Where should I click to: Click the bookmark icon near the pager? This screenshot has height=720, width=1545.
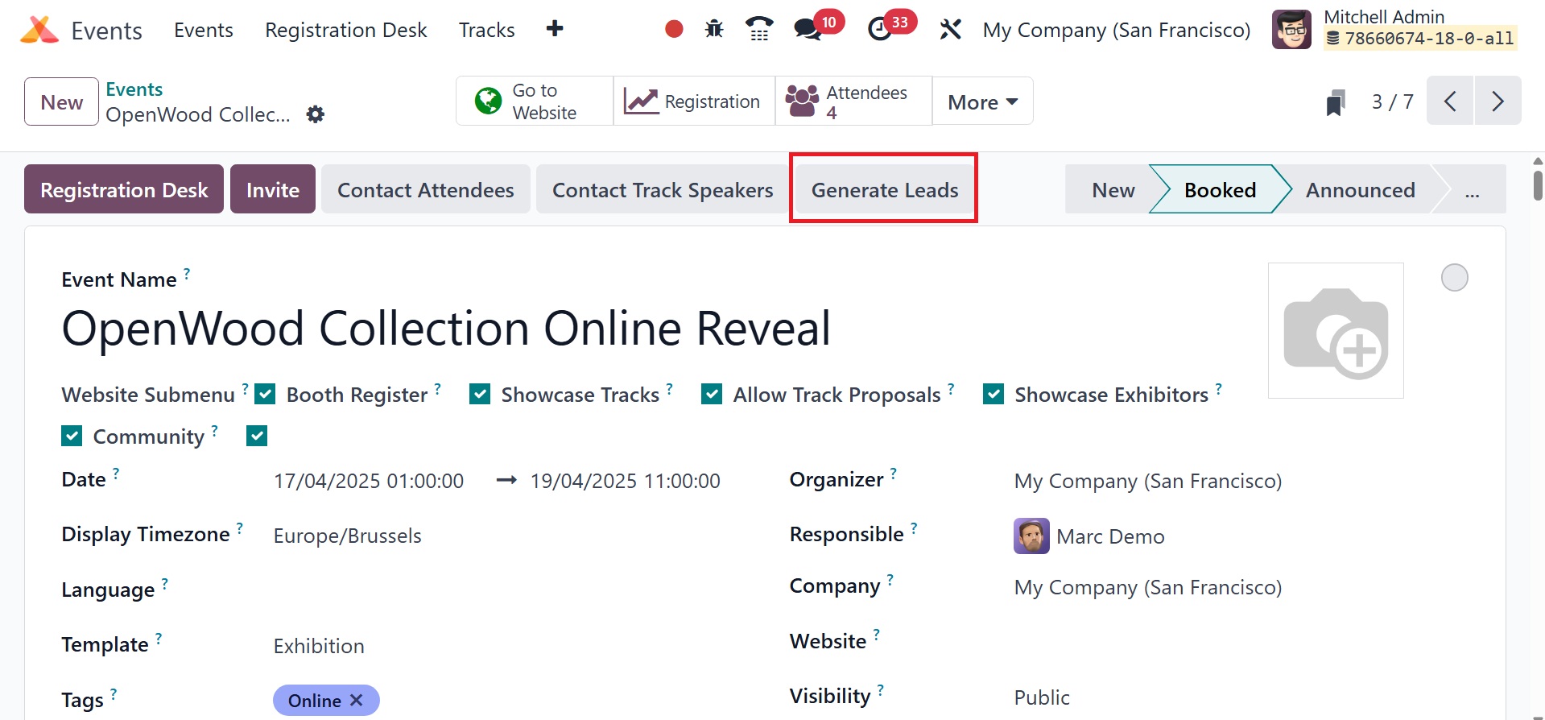click(x=1336, y=102)
